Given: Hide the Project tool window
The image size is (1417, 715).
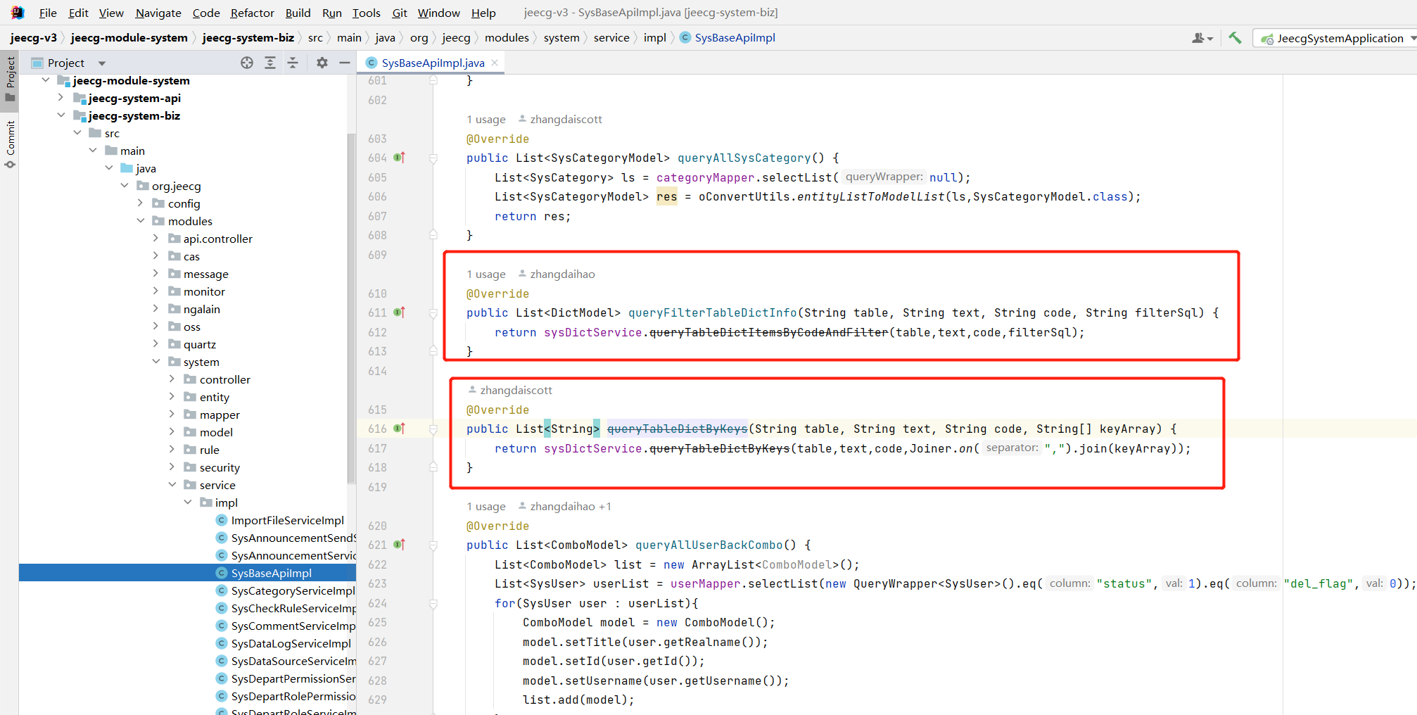Looking at the screenshot, I should coord(345,63).
